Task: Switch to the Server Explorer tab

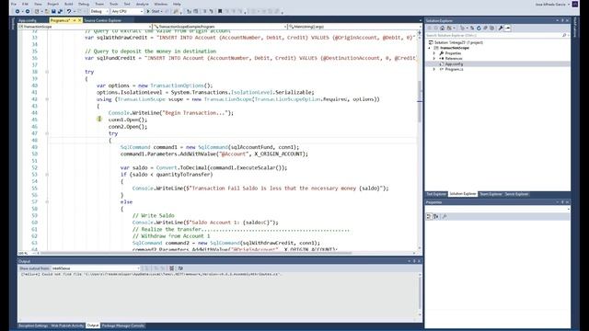Action: pyautogui.click(x=516, y=194)
